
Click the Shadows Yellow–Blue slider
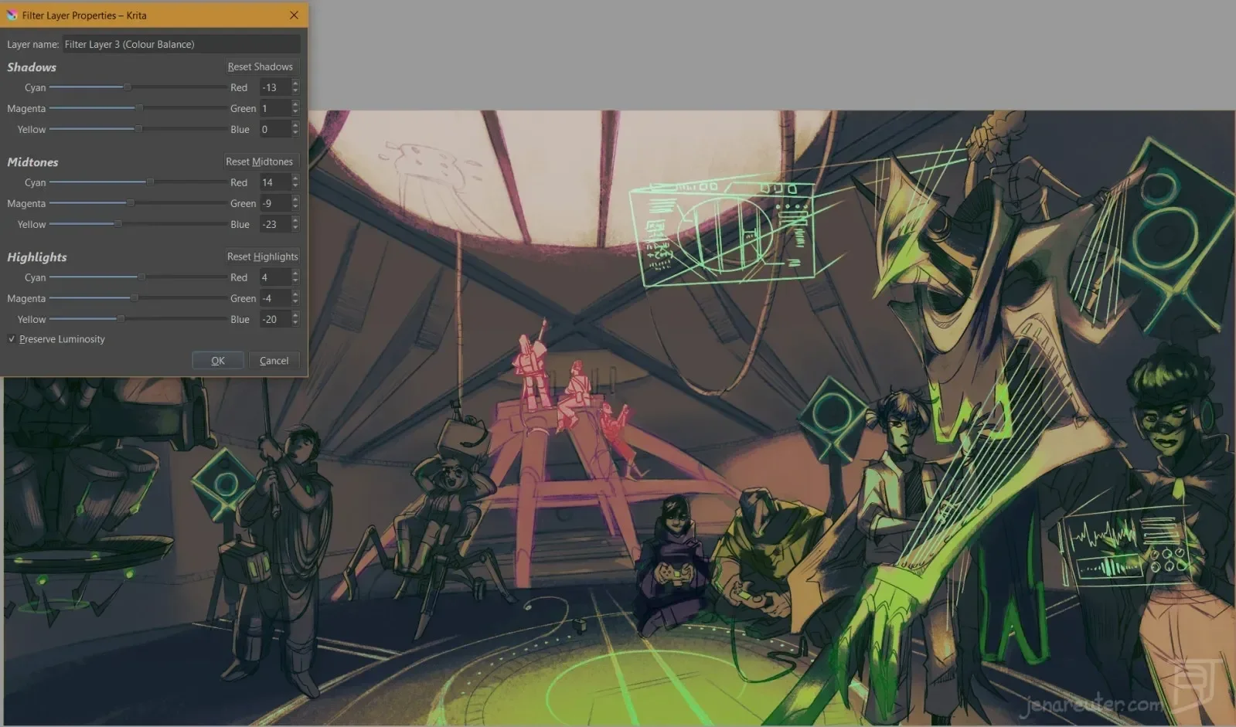[138, 129]
